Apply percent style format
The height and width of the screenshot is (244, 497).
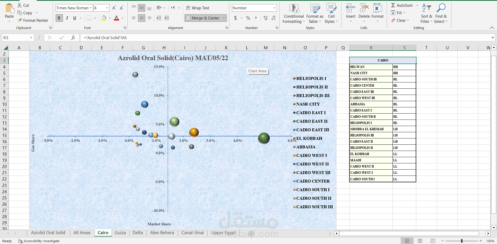point(248,18)
